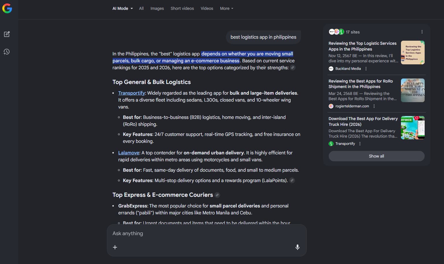Image resolution: width=444 pixels, height=264 pixels.
Task: Click the 'Top General & Bulk Logistics' heading
Action: (x=152, y=82)
